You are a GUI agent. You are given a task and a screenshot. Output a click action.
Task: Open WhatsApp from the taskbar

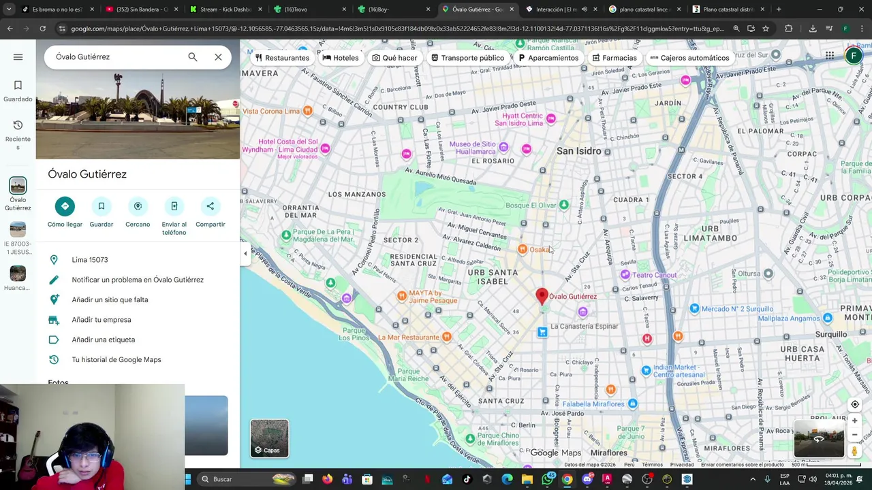pyautogui.click(x=548, y=479)
